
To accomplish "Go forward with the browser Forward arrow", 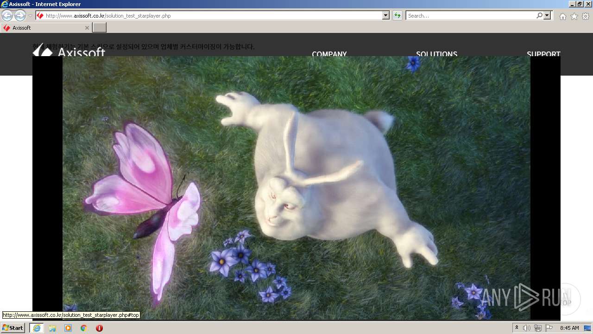I will 20,15.
